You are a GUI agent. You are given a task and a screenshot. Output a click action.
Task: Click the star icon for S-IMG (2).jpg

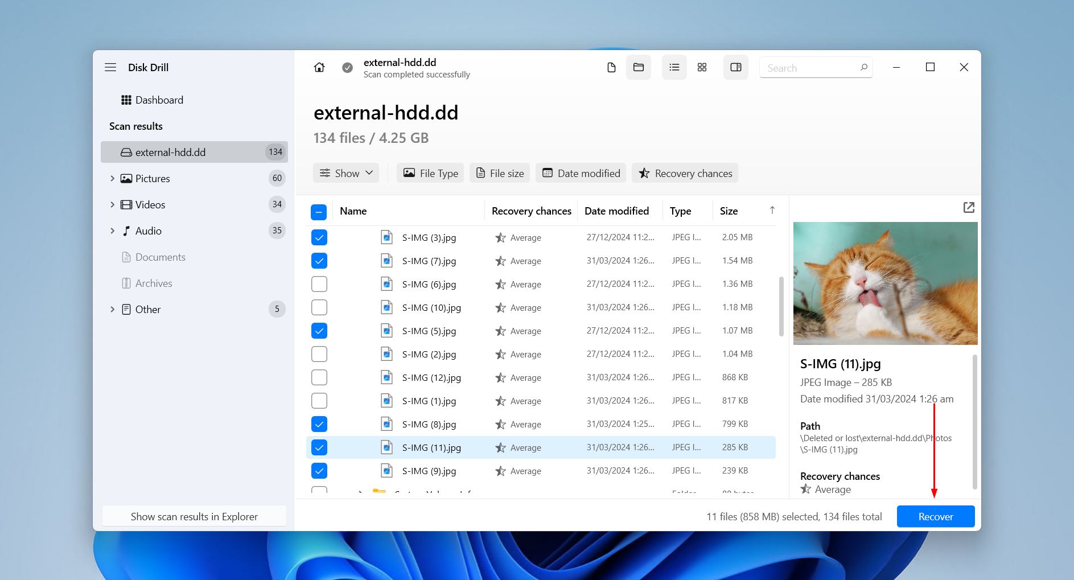(x=500, y=354)
